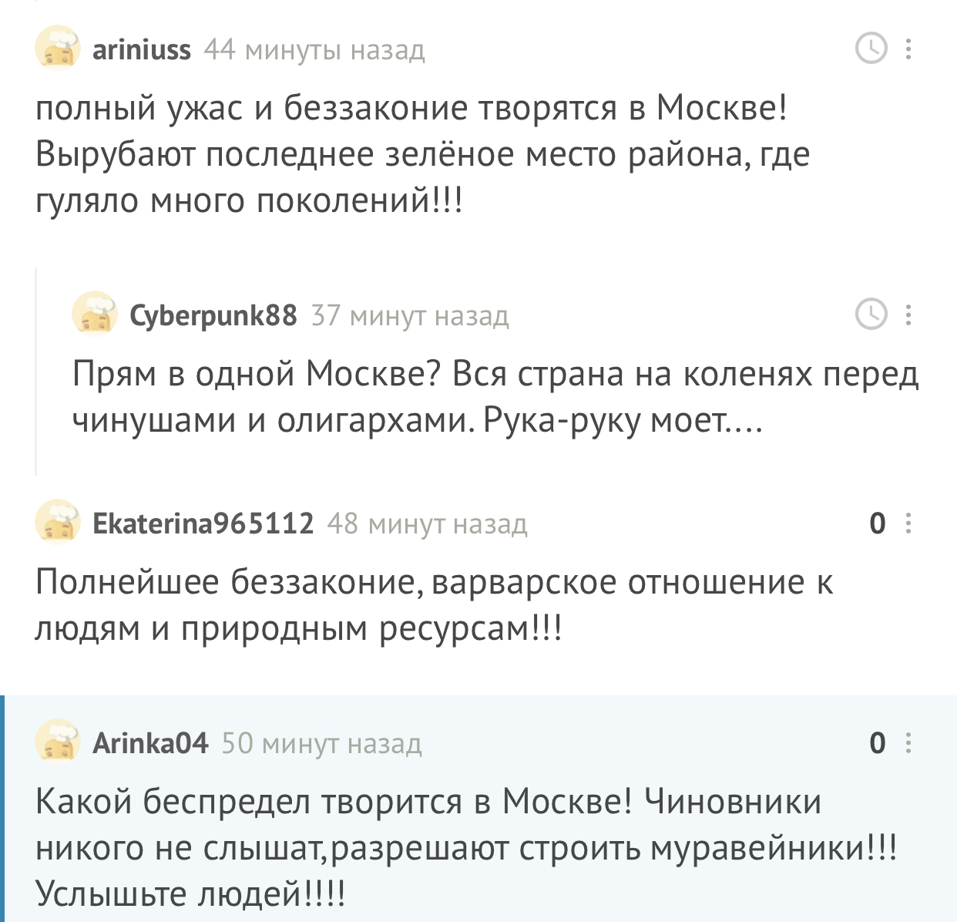This screenshot has width=957, height=922.
Task: Open Arinka04 user avatar
Action: coord(58,742)
